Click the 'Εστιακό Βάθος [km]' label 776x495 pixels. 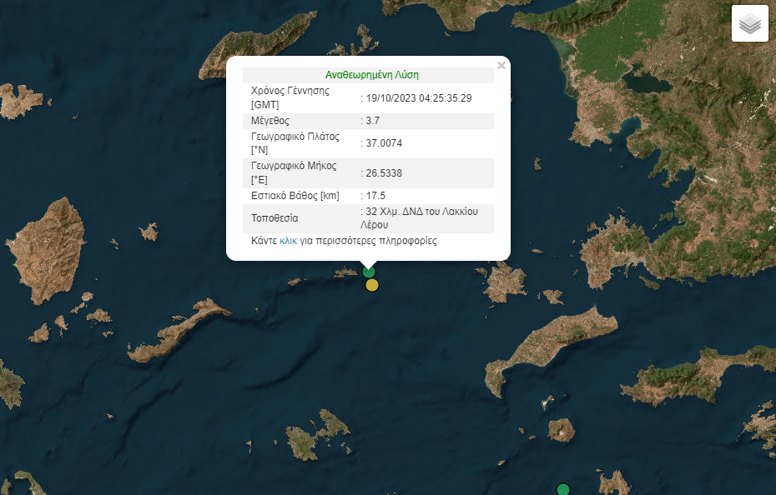click(295, 196)
